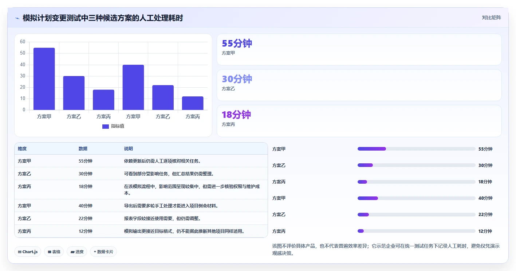Viewport: 516px width, 271px height.
Task: Select the 进度 chip
Action: (77, 252)
